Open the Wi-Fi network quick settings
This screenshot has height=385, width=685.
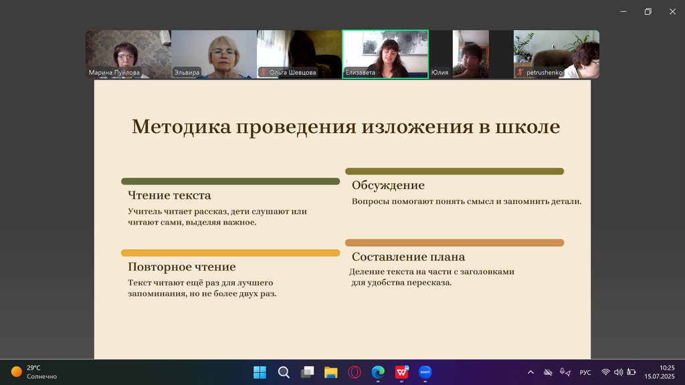[x=605, y=372]
